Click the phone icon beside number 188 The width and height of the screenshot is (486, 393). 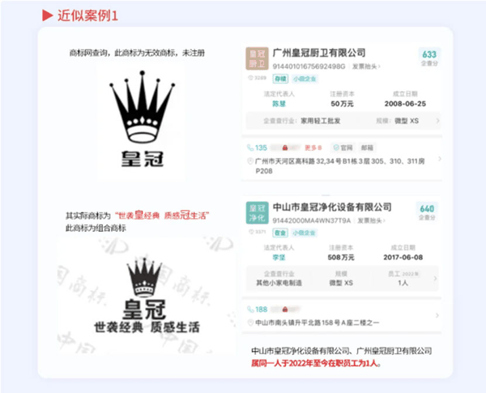(x=251, y=309)
